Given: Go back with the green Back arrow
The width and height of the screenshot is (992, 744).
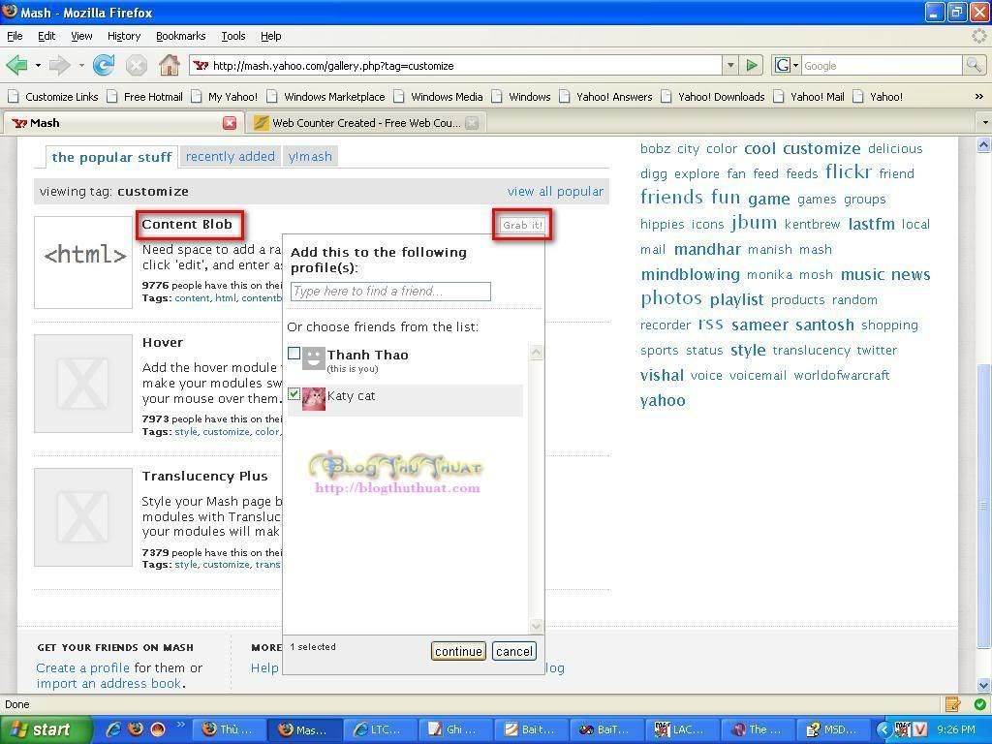Looking at the screenshot, I should click(17, 65).
